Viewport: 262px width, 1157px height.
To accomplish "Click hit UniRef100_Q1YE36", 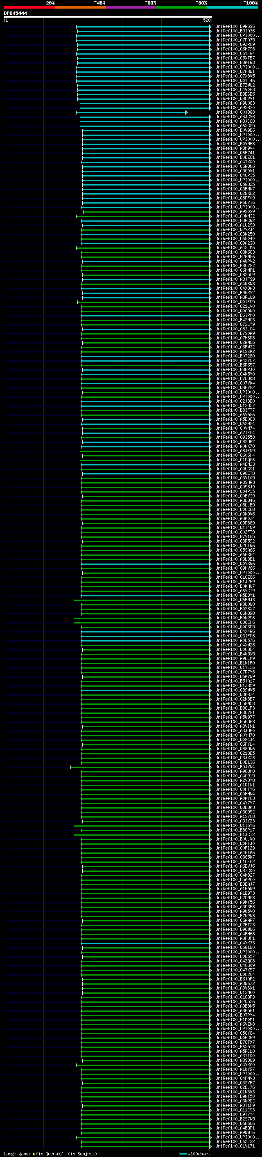I will point(235,667).
